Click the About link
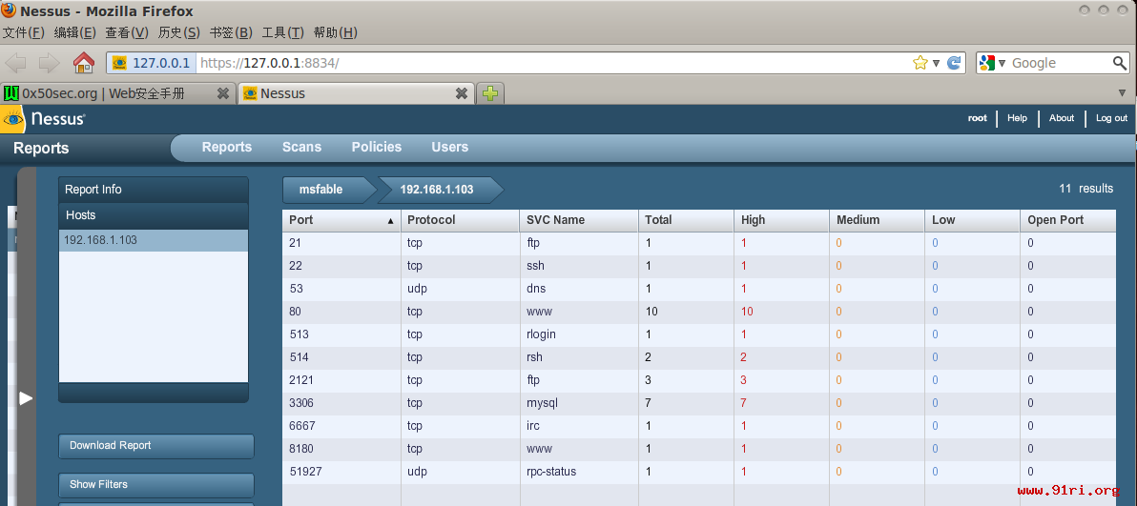The height and width of the screenshot is (506, 1137). 1062,118
